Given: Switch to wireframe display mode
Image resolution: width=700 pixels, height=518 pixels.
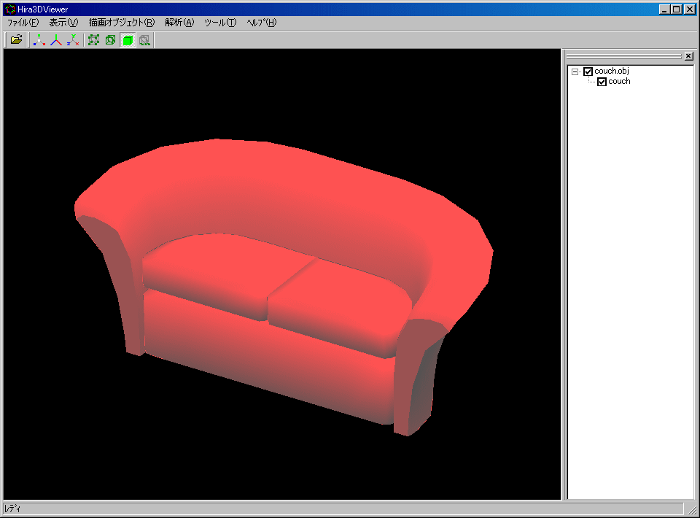Looking at the screenshot, I should pos(110,40).
